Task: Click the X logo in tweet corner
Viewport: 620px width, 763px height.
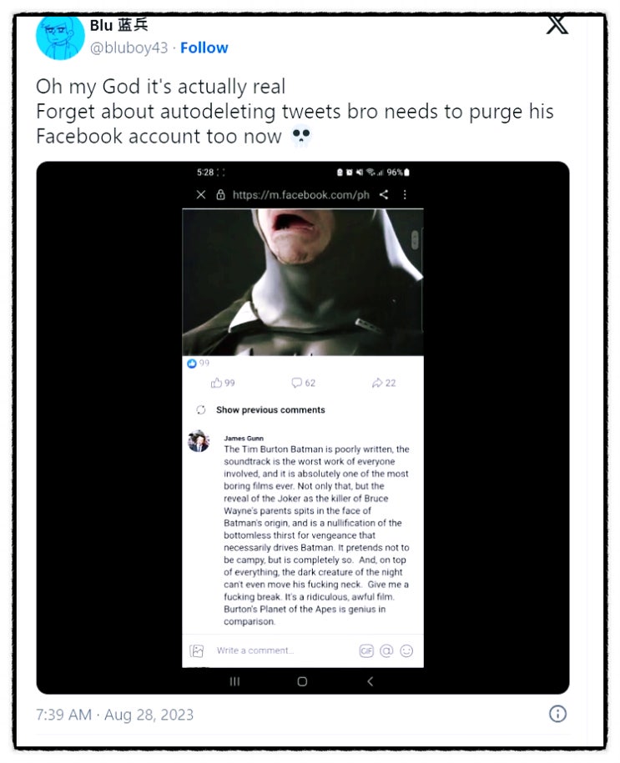Action: click(x=557, y=24)
